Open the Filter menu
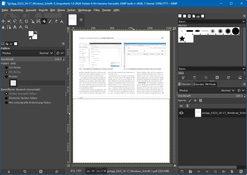This screenshot has width=247, height=175. [x=97, y=10]
